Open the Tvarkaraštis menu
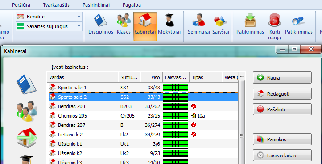 56,5
